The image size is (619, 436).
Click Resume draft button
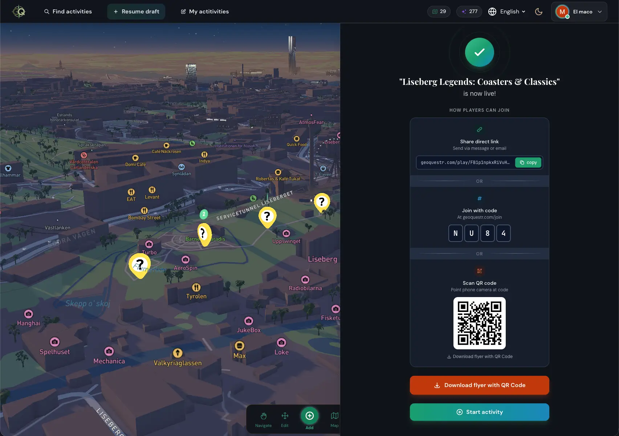pyautogui.click(x=136, y=12)
